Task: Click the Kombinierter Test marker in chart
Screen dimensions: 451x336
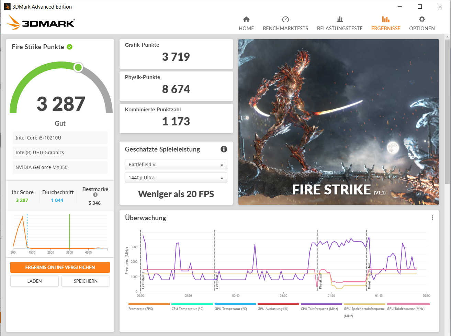Action: tap(369, 276)
